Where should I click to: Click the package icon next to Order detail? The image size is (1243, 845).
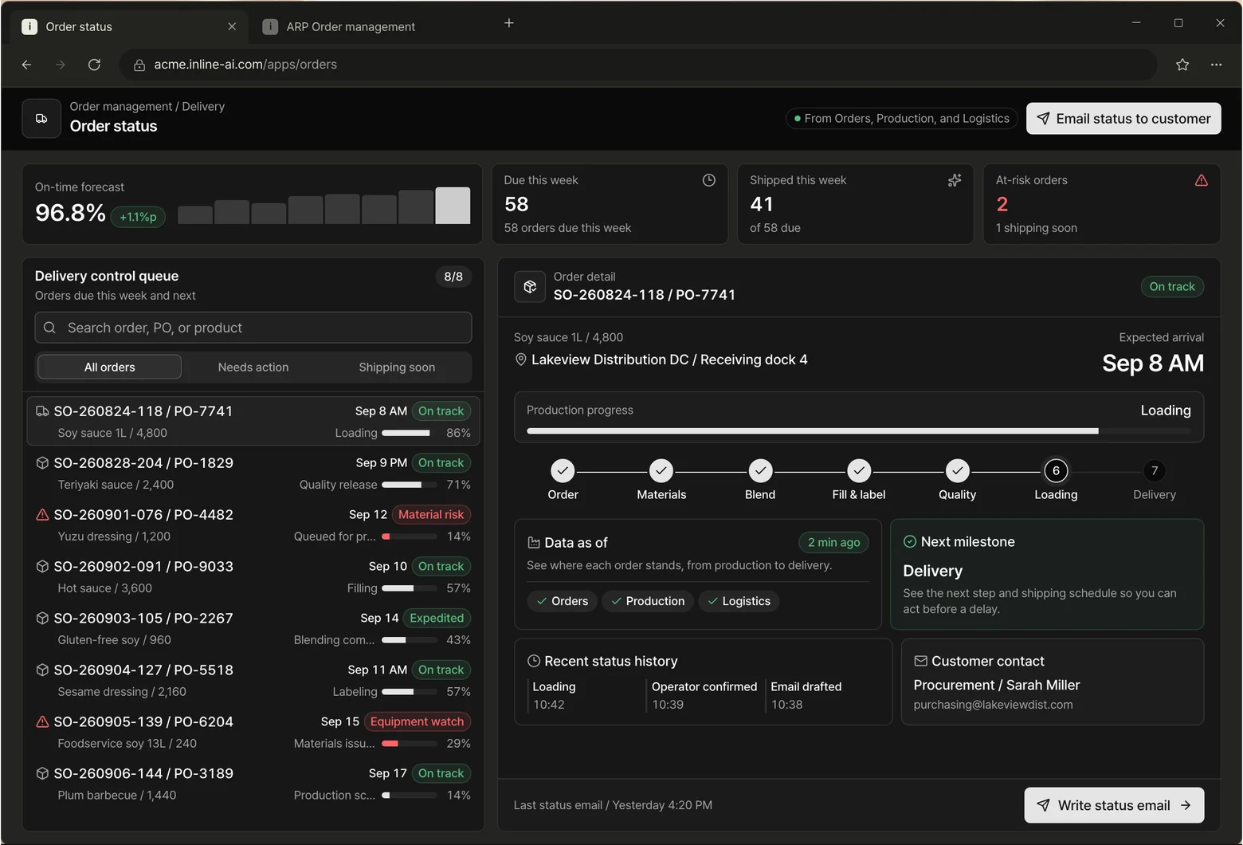(x=530, y=286)
